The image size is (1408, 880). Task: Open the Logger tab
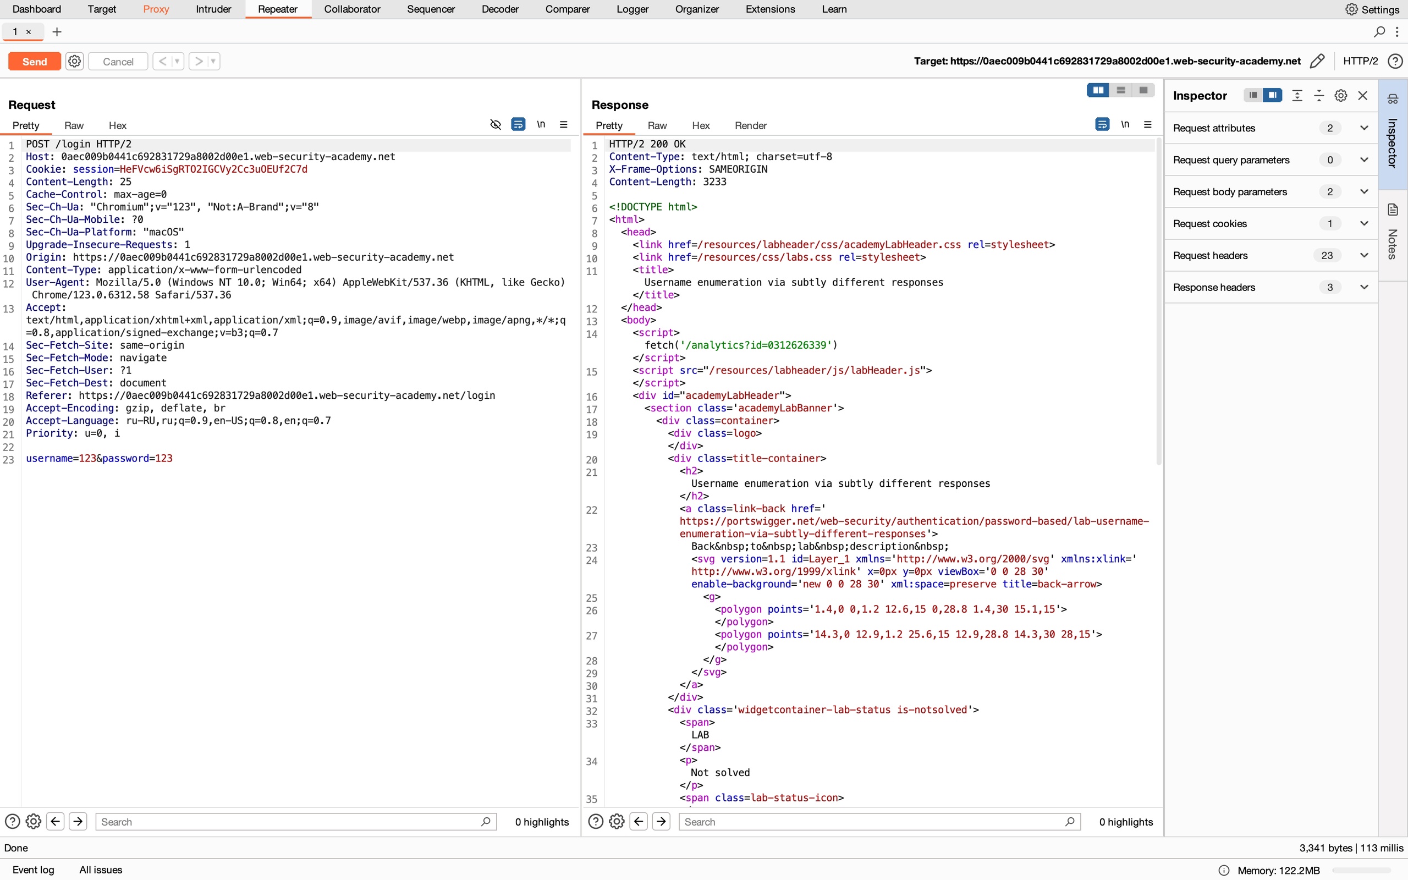pos(632,9)
